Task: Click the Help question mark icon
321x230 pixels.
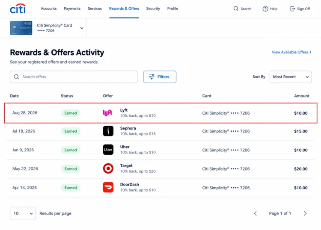Action: tap(265, 9)
